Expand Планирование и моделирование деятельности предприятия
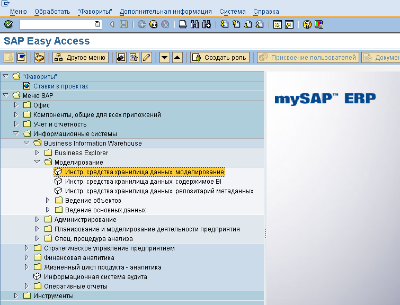 tap(37, 229)
